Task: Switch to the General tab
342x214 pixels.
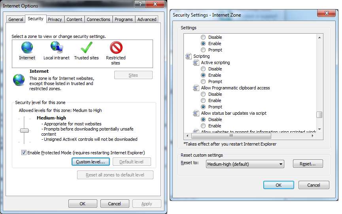Action: coord(16,19)
